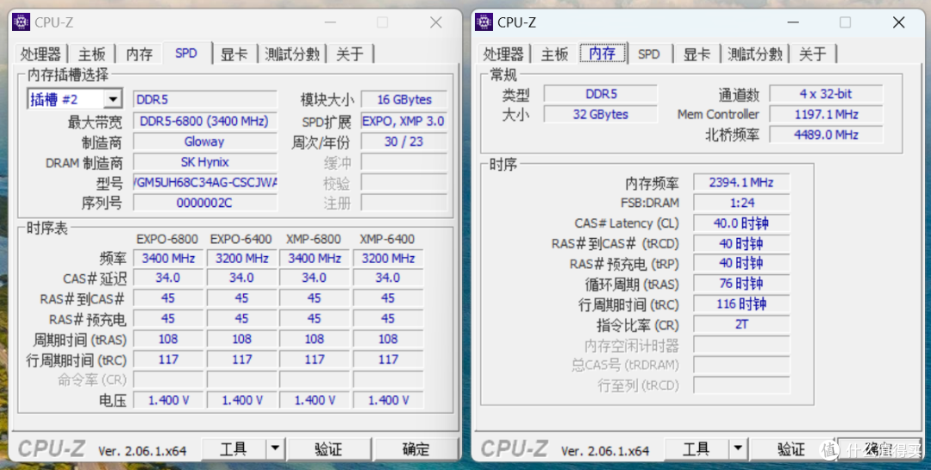
Task: Switch to 处理器 tab in left window
Action: (x=41, y=54)
